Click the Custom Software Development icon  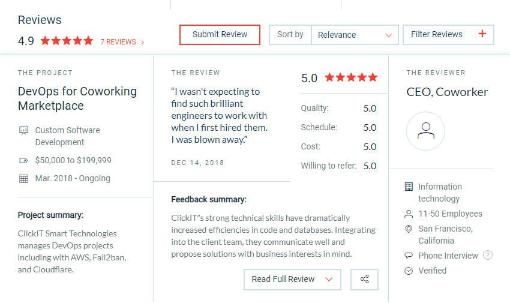pyautogui.click(x=24, y=130)
